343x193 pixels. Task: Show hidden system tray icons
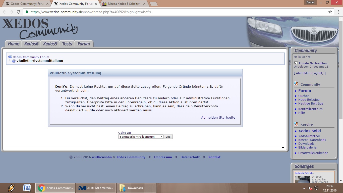[304, 188]
